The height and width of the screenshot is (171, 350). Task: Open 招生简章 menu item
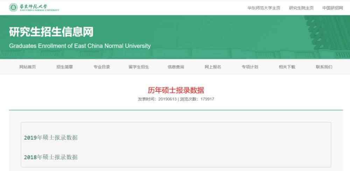(65, 67)
